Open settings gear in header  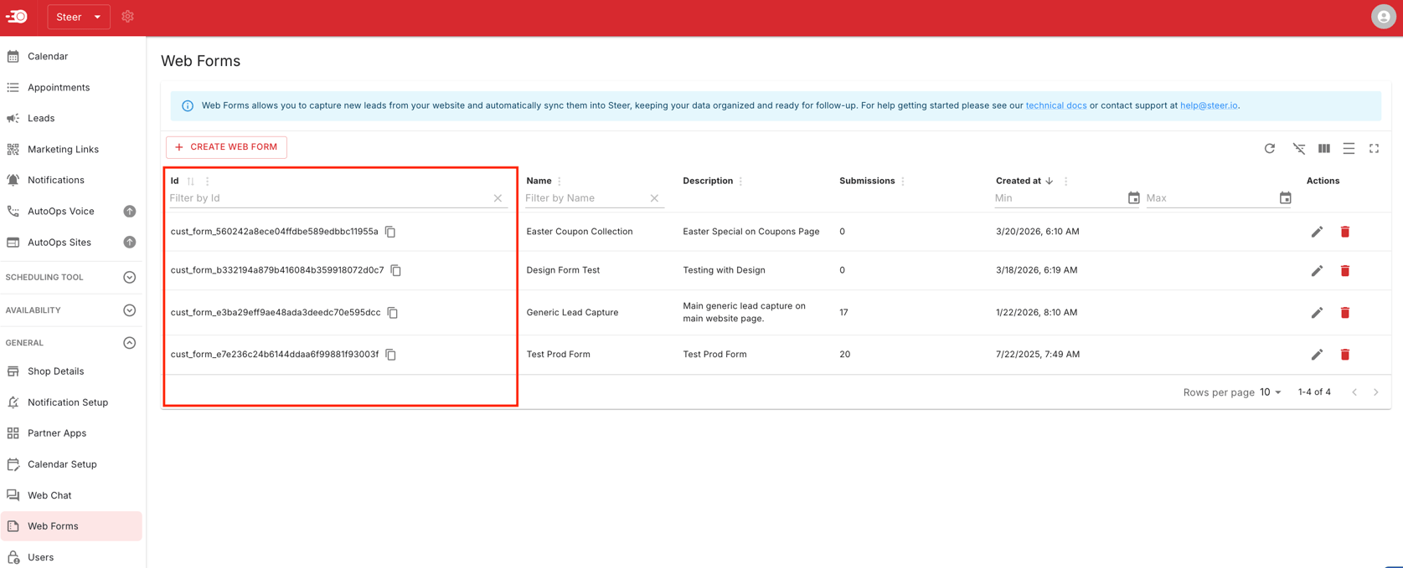coord(127,17)
